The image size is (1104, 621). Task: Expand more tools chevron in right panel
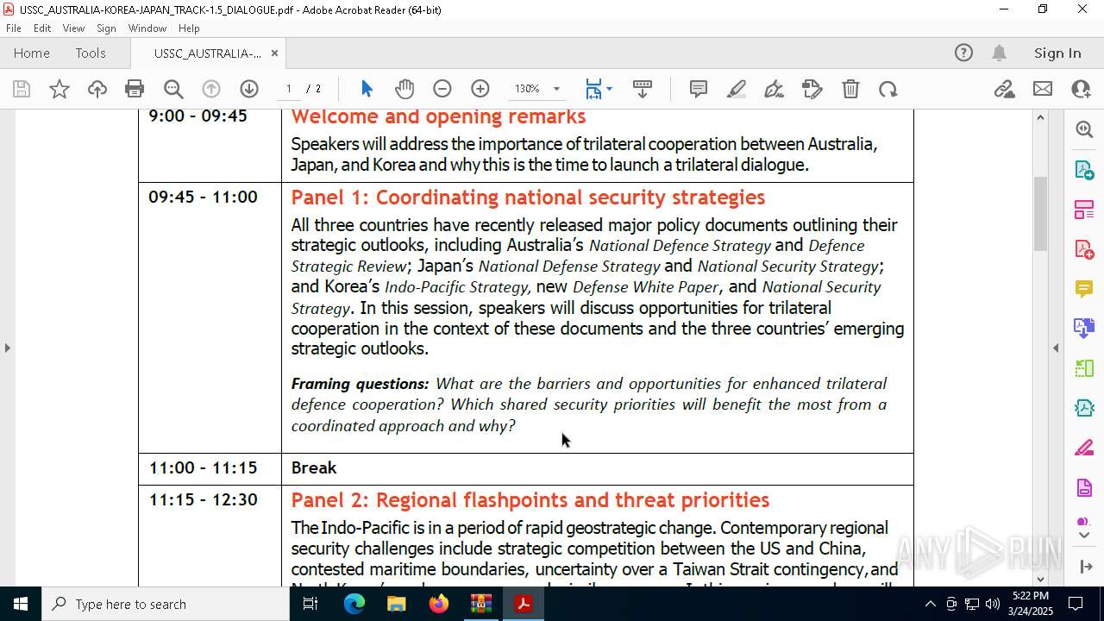tap(1084, 535)
